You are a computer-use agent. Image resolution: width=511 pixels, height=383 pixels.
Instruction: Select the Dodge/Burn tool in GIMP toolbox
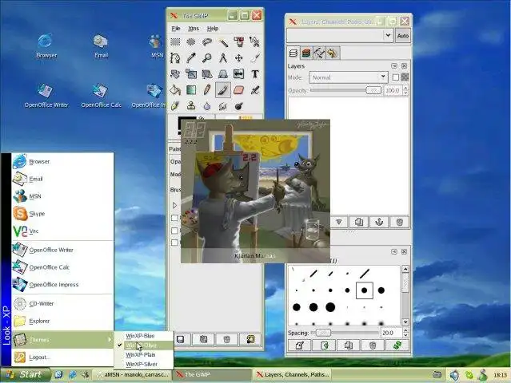tap(239, 105)
